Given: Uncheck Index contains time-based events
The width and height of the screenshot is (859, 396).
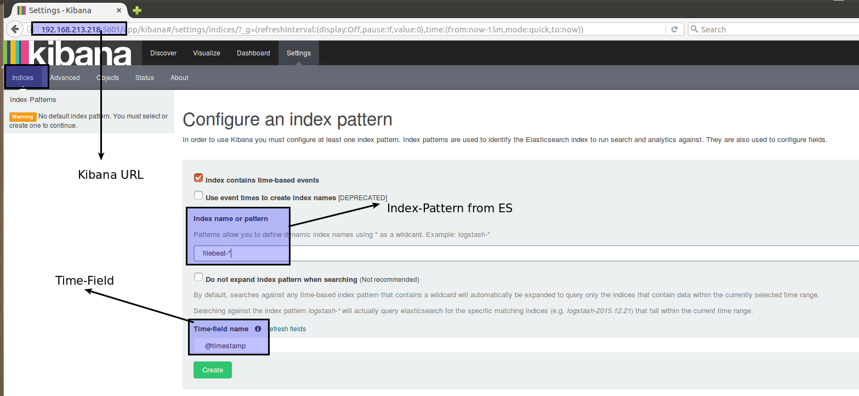Looking at the screenshot, I should click(198, 178).
